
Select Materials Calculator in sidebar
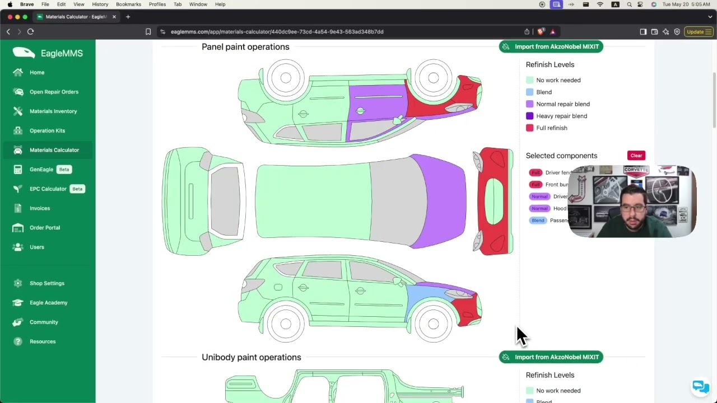48,150
